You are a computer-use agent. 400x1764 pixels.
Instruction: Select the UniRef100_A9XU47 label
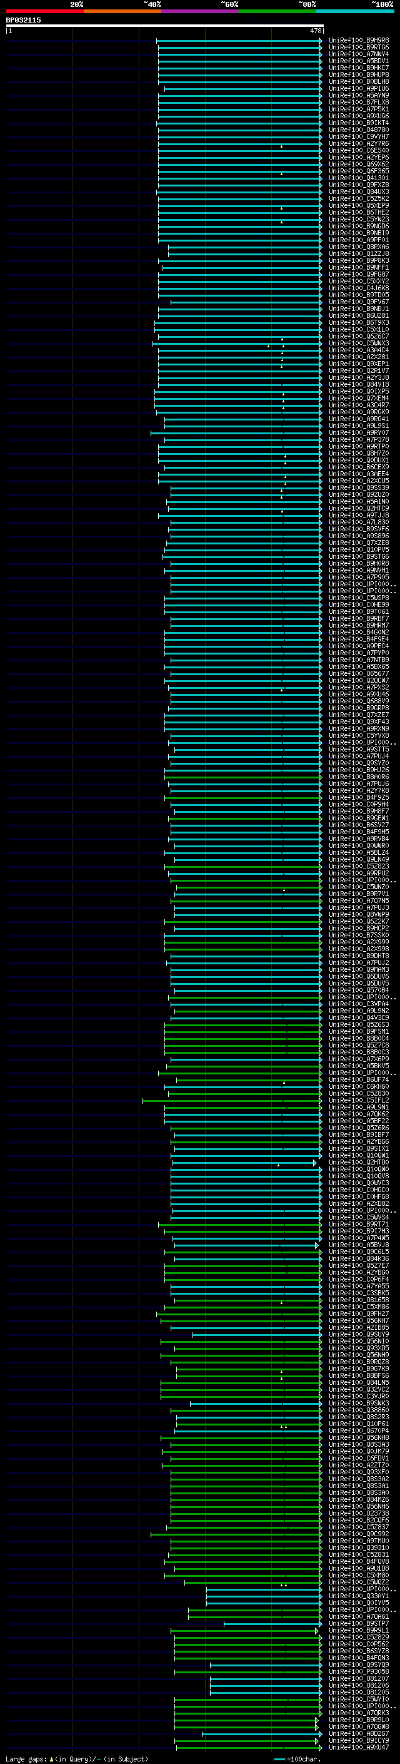359,1748
